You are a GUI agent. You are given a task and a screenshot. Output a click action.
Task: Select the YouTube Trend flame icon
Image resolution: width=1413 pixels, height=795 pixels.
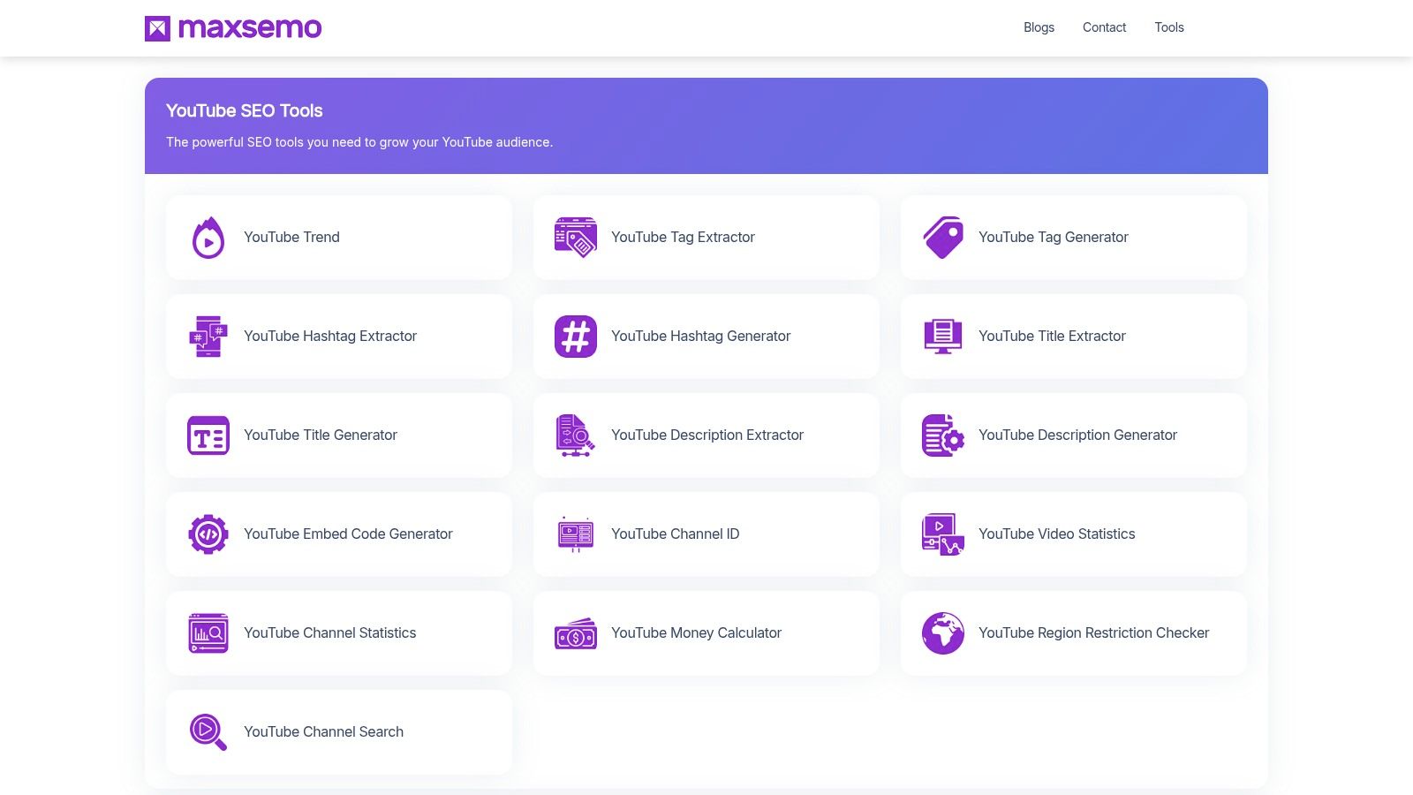click(208, 237)
